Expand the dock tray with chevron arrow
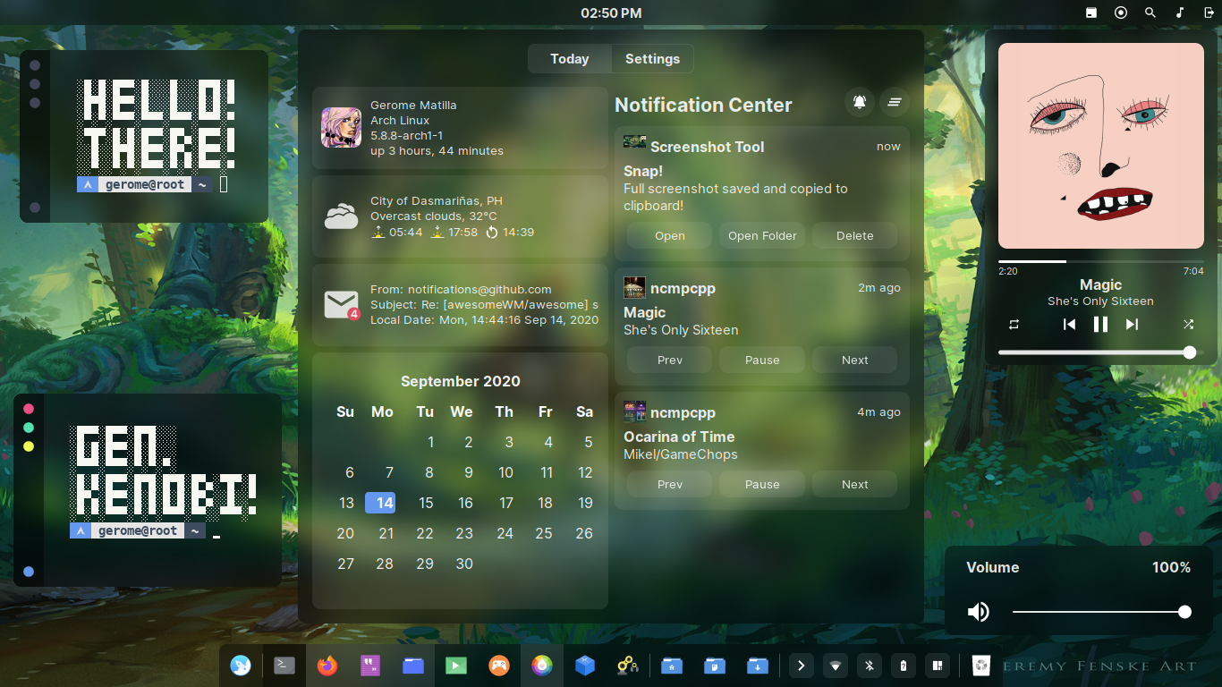This screenshot has width=1222, height=687. click(801, 666)
